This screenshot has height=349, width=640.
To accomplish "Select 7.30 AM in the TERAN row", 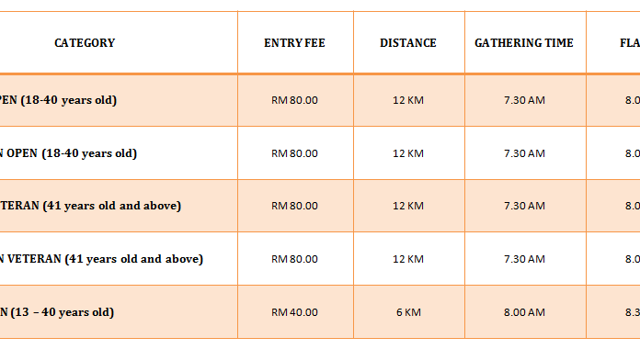I will [525, 206].
